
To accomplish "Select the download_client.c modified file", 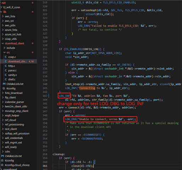I will (x=18, y=61).
